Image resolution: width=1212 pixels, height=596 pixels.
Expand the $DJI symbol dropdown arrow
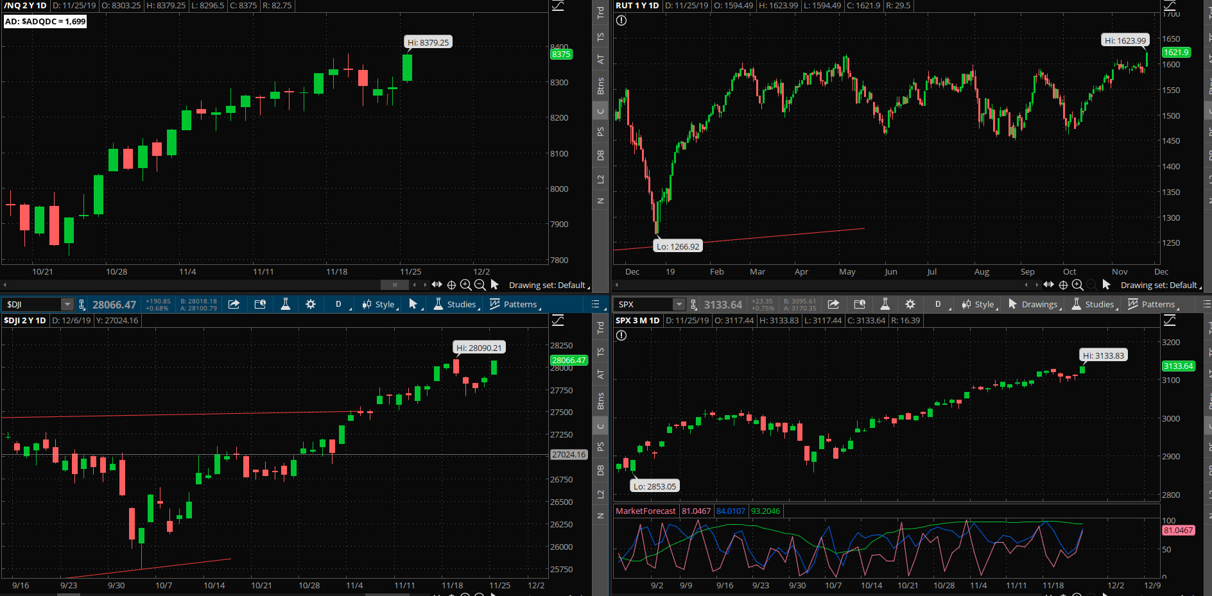(x=67, y=305)
